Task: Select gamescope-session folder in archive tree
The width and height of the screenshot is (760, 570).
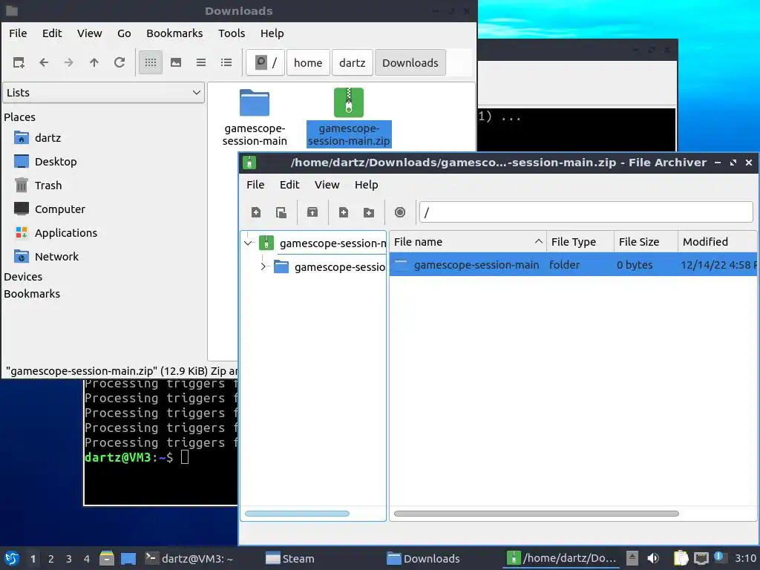Action: coord(330,267)
